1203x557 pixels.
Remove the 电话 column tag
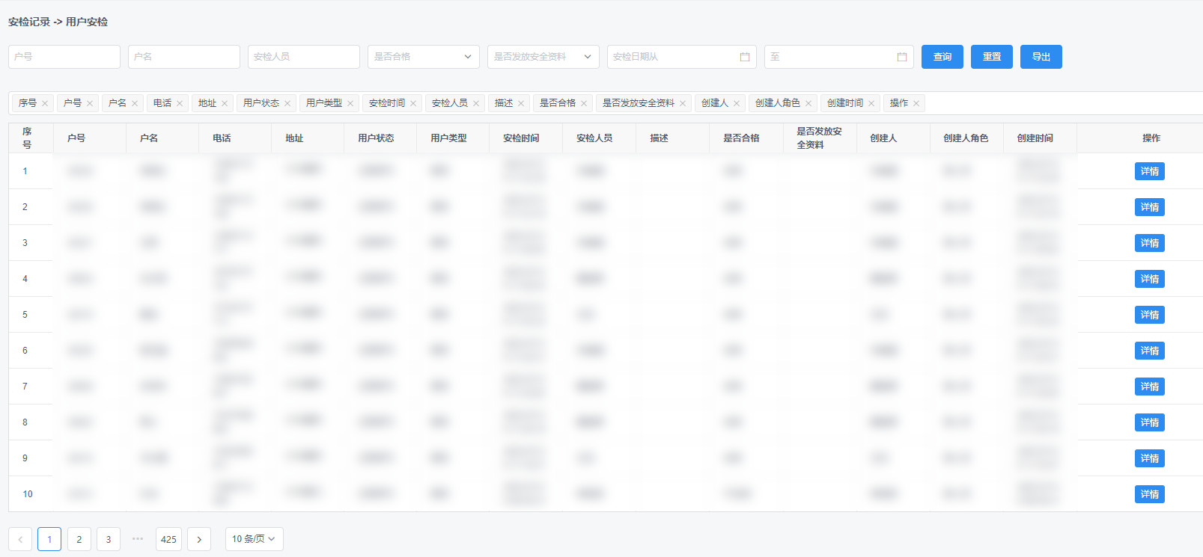click(180, 103)
